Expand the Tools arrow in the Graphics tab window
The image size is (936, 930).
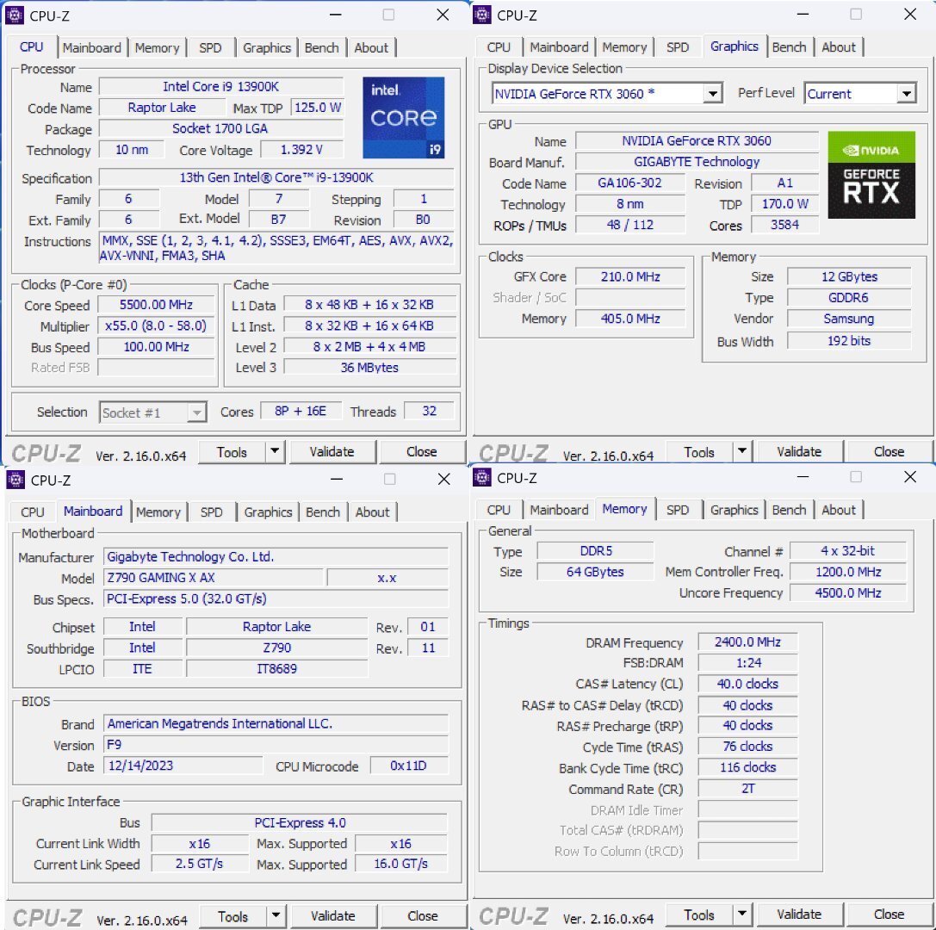[x=742, y=451]
